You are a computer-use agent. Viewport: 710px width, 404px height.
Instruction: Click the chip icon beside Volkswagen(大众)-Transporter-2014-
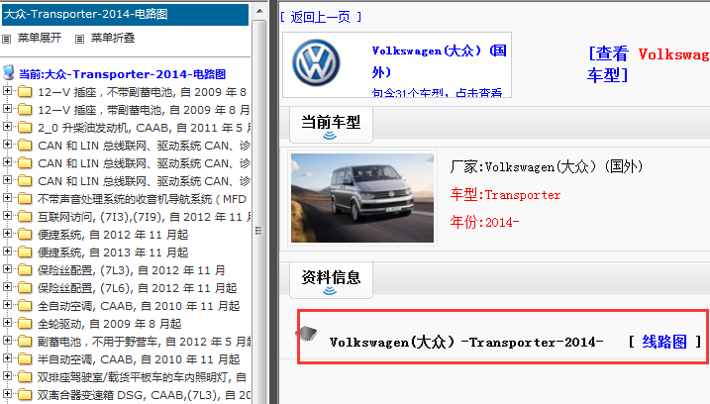(307, 334)
